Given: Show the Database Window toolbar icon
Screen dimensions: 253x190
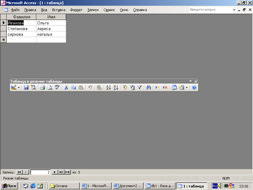Looking at the screenshot, I should [174, 87].
